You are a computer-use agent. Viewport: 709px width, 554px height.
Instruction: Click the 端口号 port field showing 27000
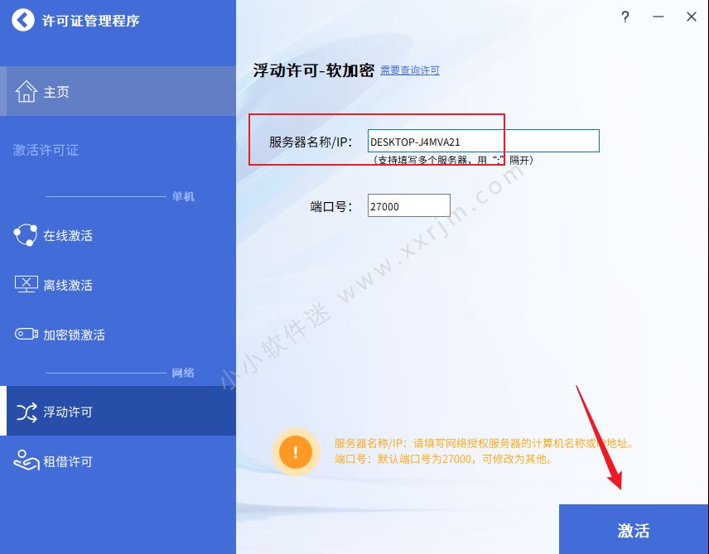point(409,205)
